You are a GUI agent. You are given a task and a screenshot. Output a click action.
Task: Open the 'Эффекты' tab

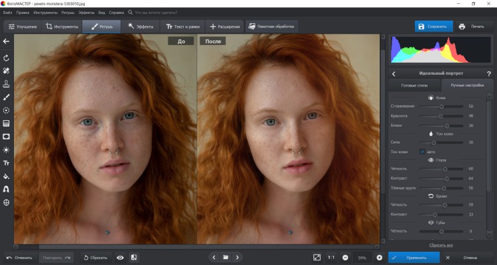(x=140, y=26)
